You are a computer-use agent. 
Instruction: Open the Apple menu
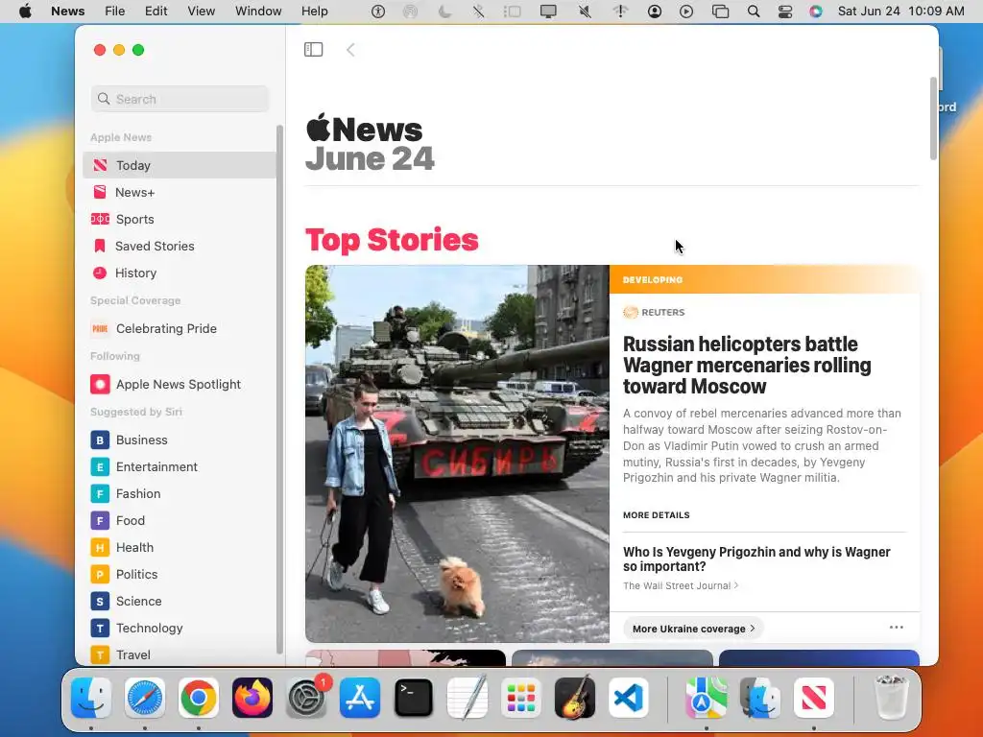pyautogui.click(x=25, y=12)
